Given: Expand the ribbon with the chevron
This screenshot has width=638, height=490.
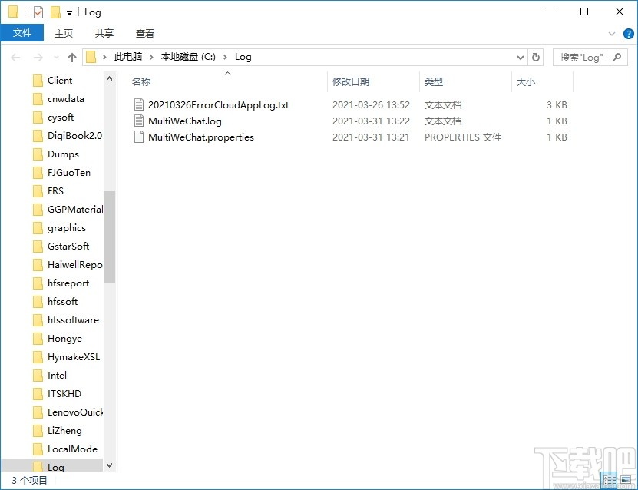Looking at the screenshot, I should 612,34.
